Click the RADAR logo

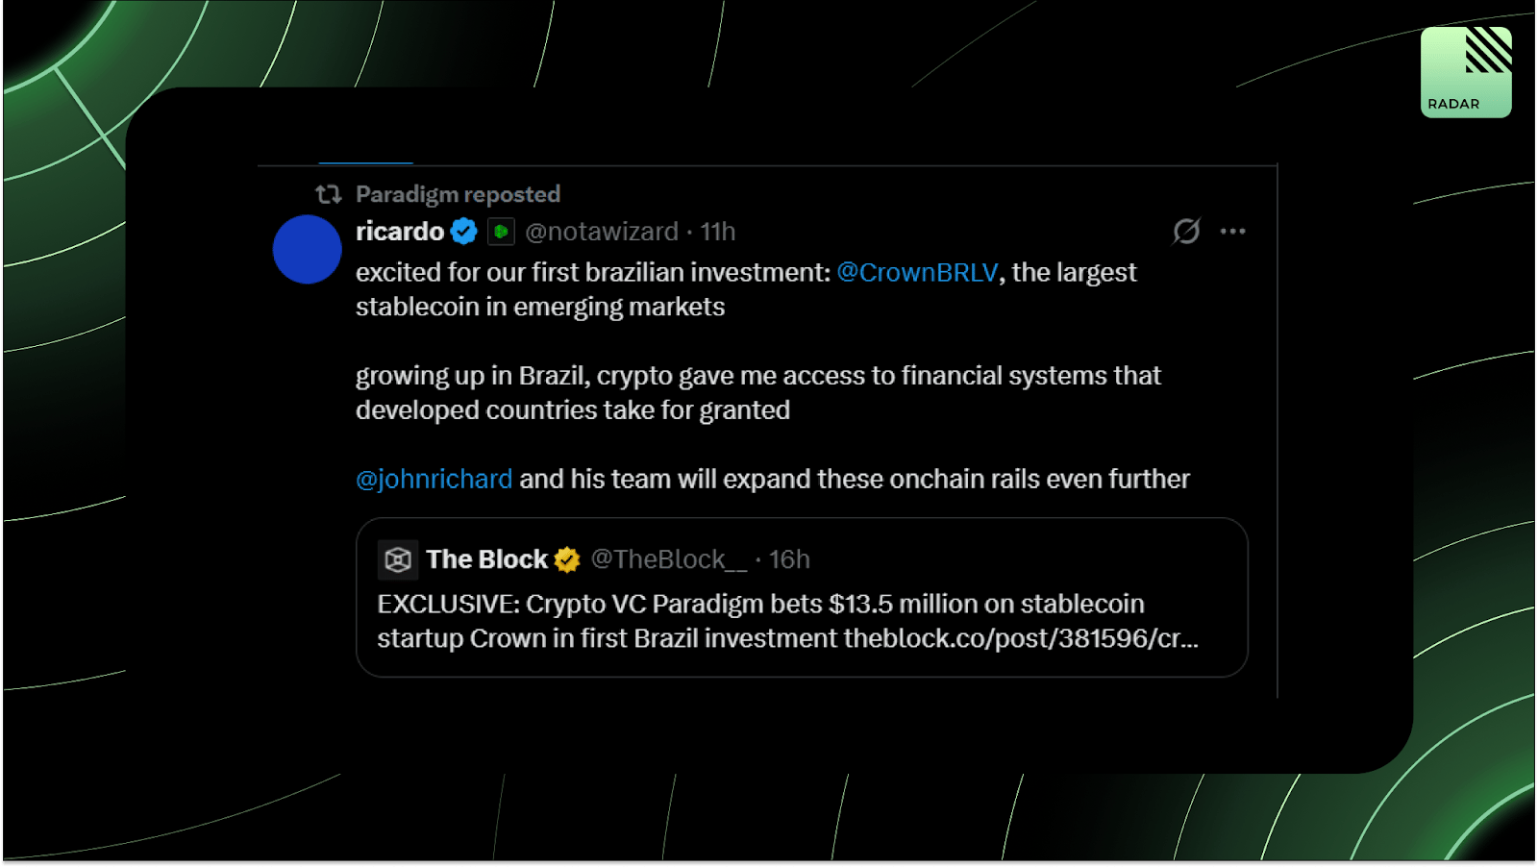pos(1465,72)
